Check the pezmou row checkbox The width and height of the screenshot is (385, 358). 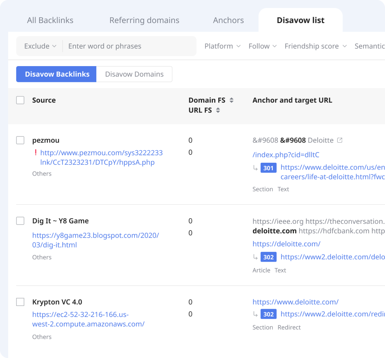tap(20, 140)
